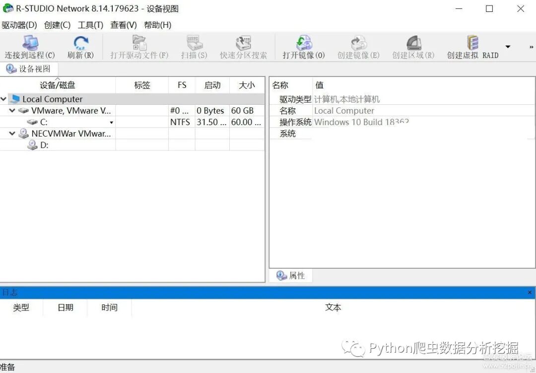Sort by the 标签 column header

coord(142,85)
